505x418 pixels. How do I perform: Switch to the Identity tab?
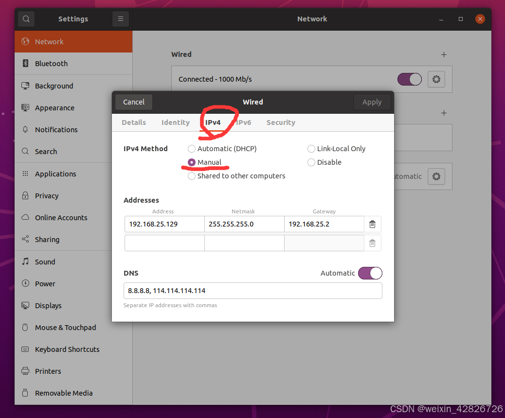[x=176, y=122]
